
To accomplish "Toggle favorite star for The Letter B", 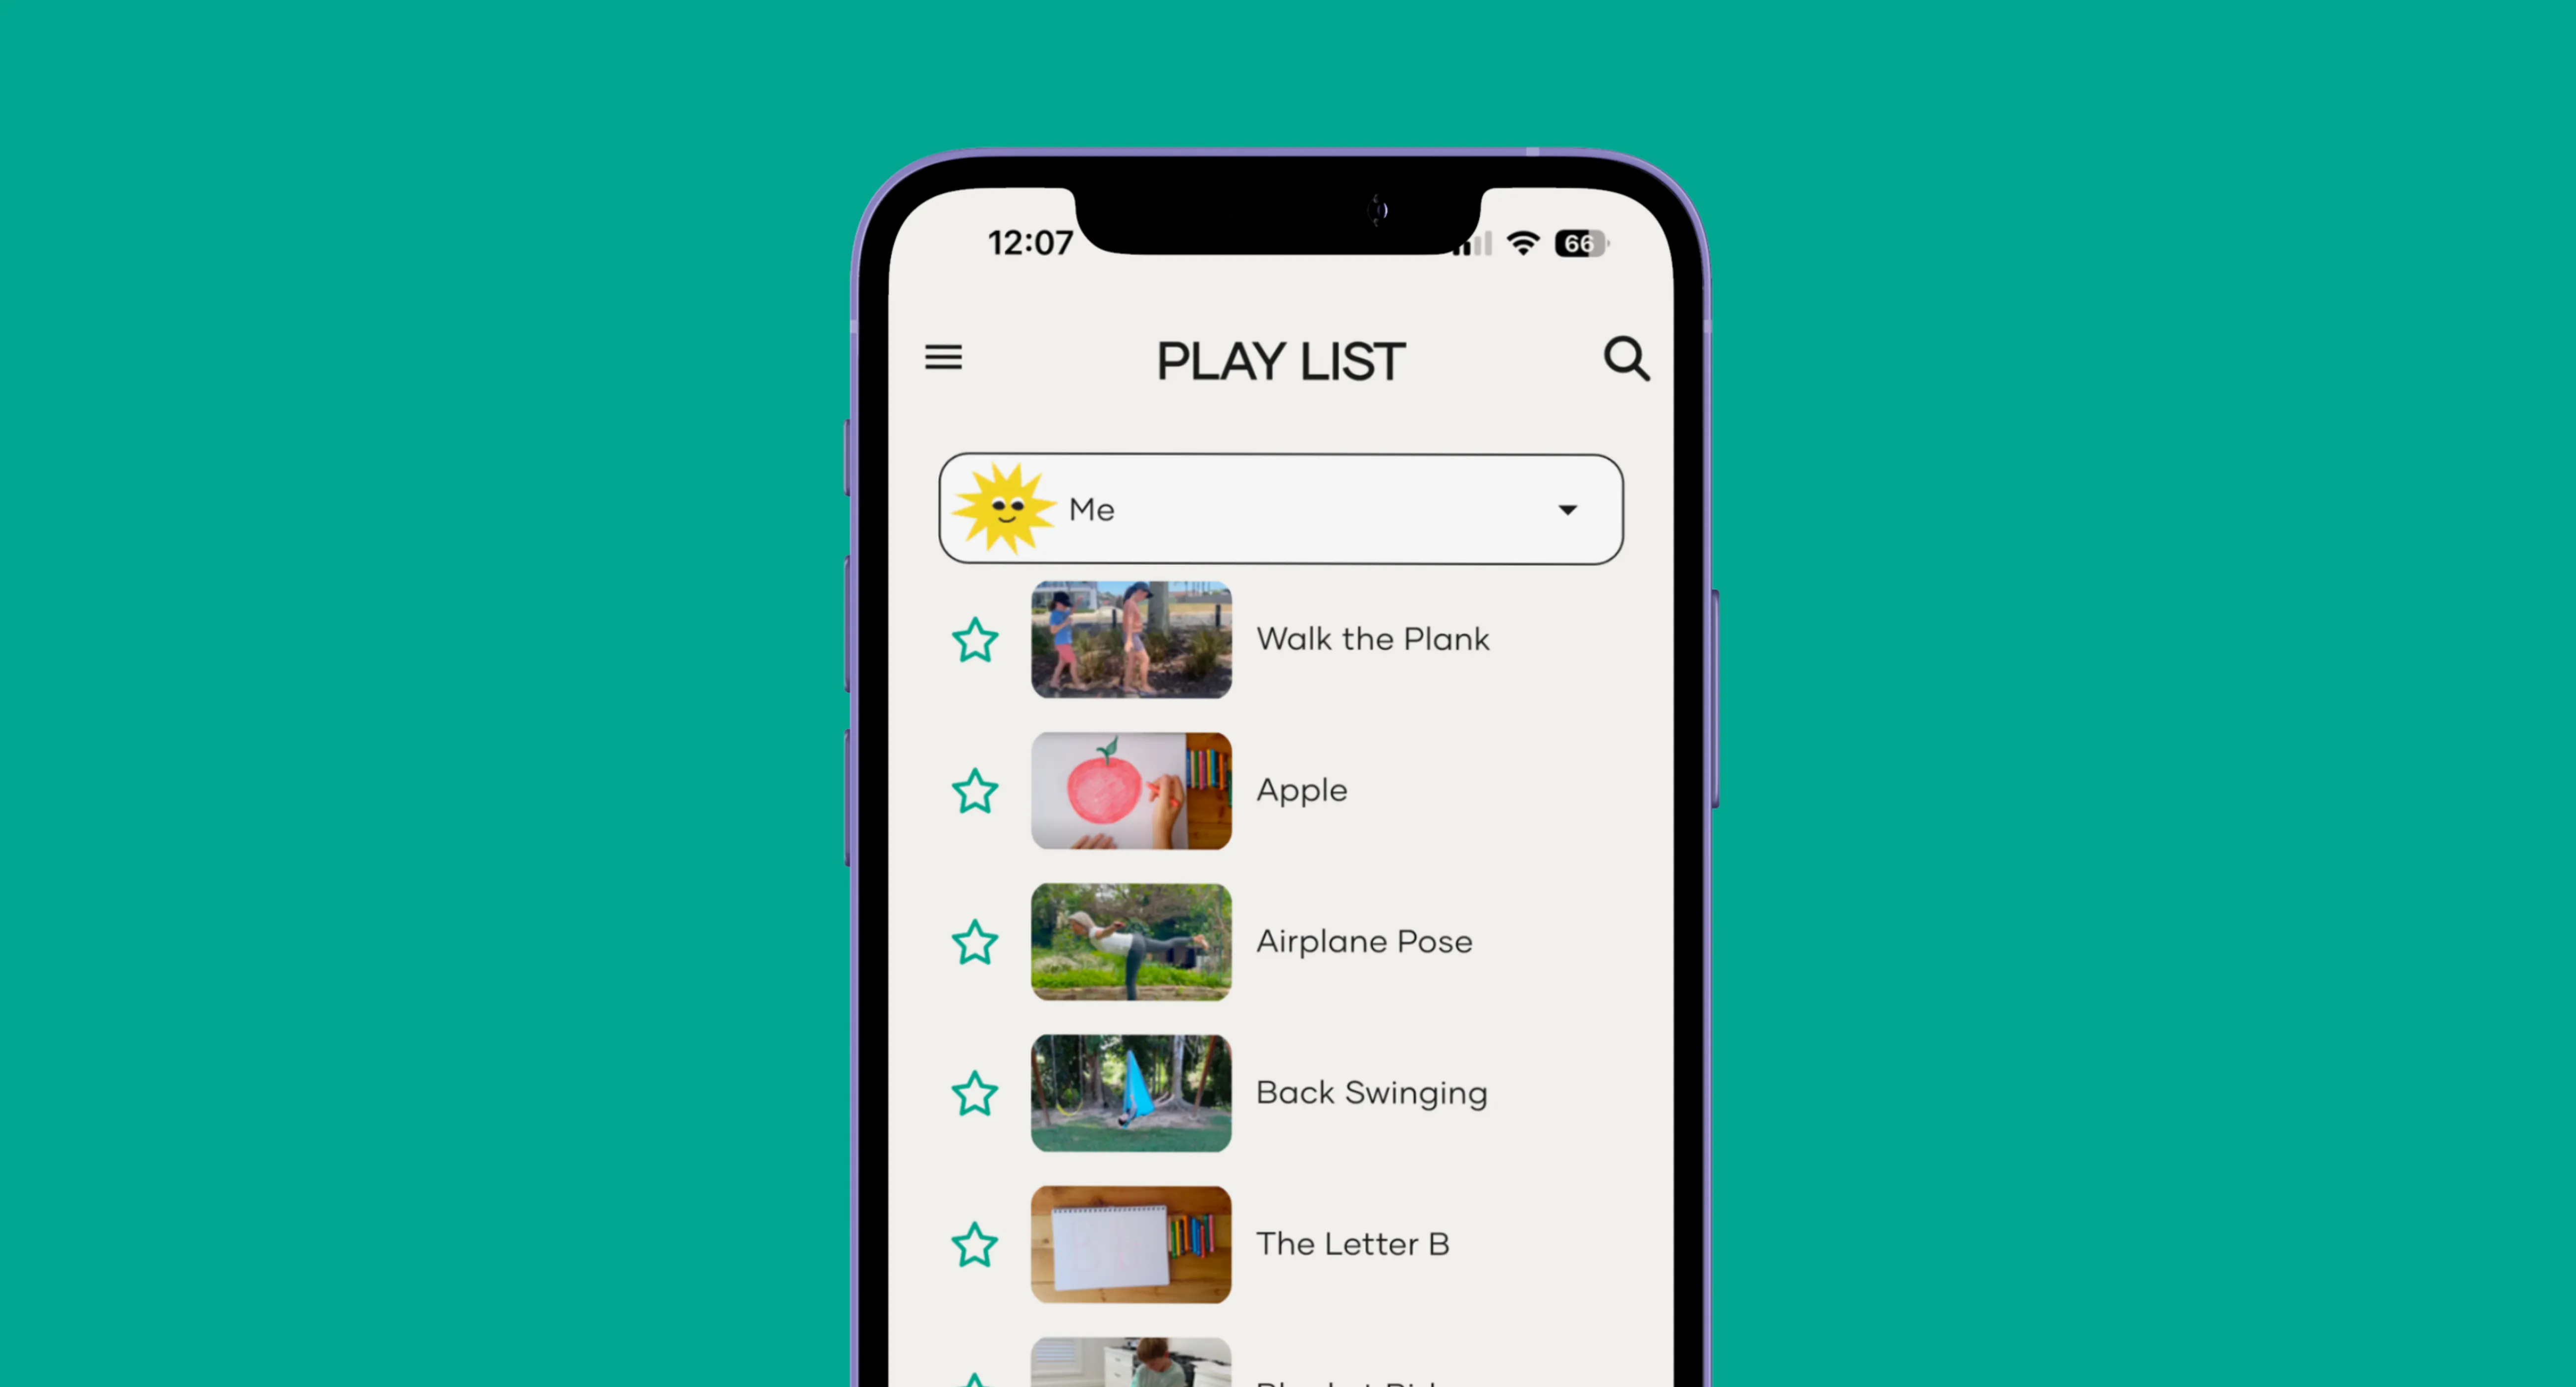I will [972, 1243].
